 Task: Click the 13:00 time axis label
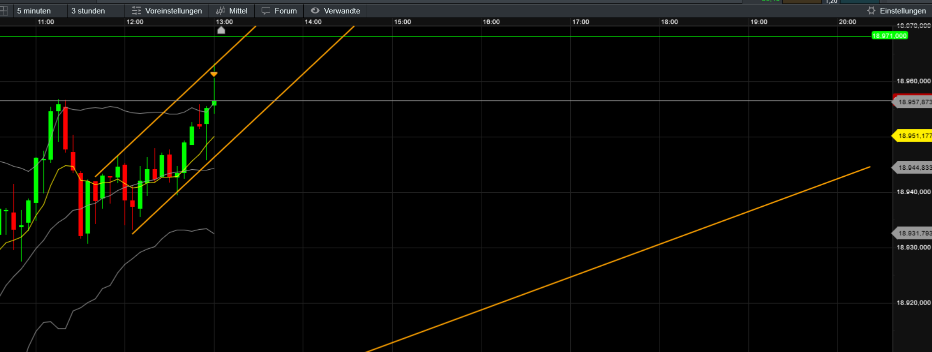coord(224,22)
